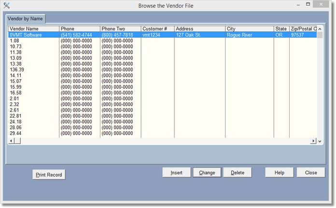Select the 0VMT Software vendor row
This screenshot has height=208, width=336.
[162, 35]
